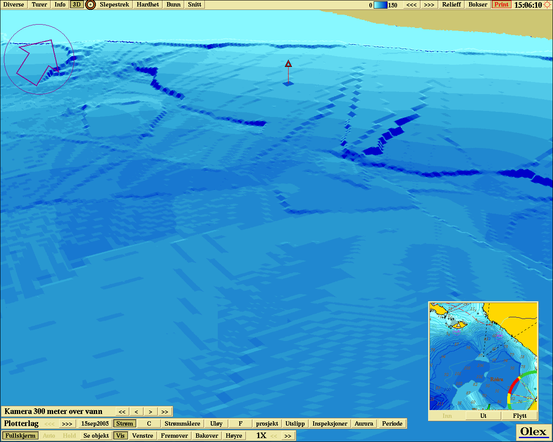Click the sun brightness icon by the clock
This screenshot has height=442, width=553.
point(547,5)
